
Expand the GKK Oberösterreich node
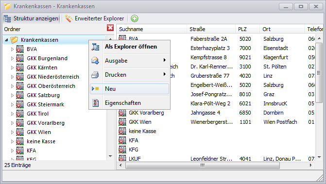(x=12, y=86)
